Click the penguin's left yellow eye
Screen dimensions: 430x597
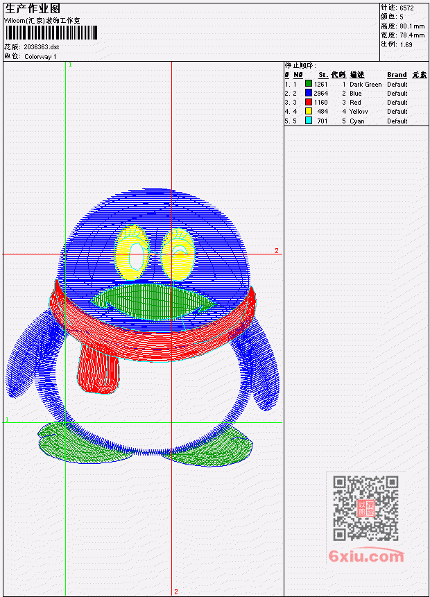(x=132, y=253)
